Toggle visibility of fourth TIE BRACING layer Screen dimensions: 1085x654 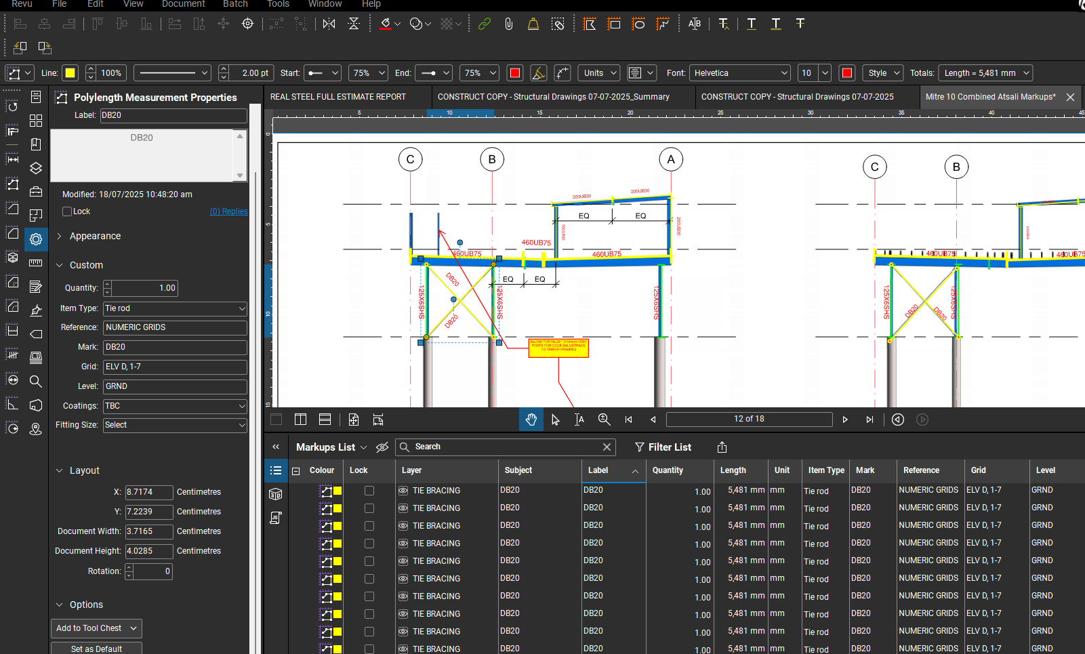click(x=403, y=544)
